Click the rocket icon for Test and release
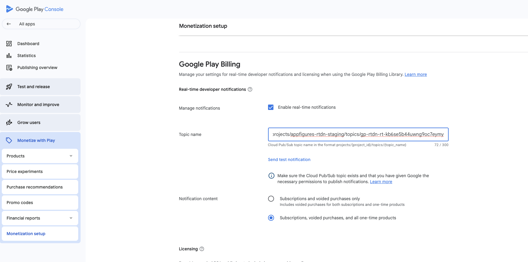528x262 pixels. 9,87
